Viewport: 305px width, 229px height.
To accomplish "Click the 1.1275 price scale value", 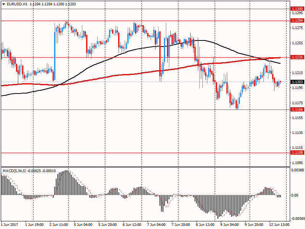I will 298,28.
